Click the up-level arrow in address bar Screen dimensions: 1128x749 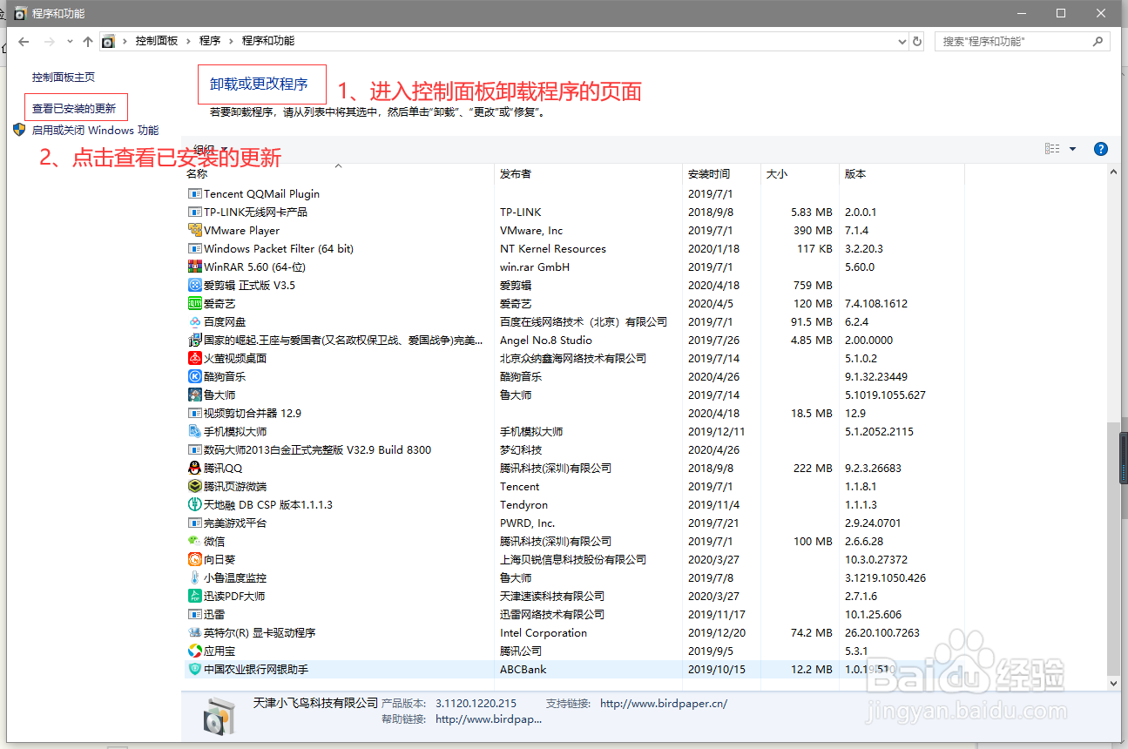coord(87,42)
